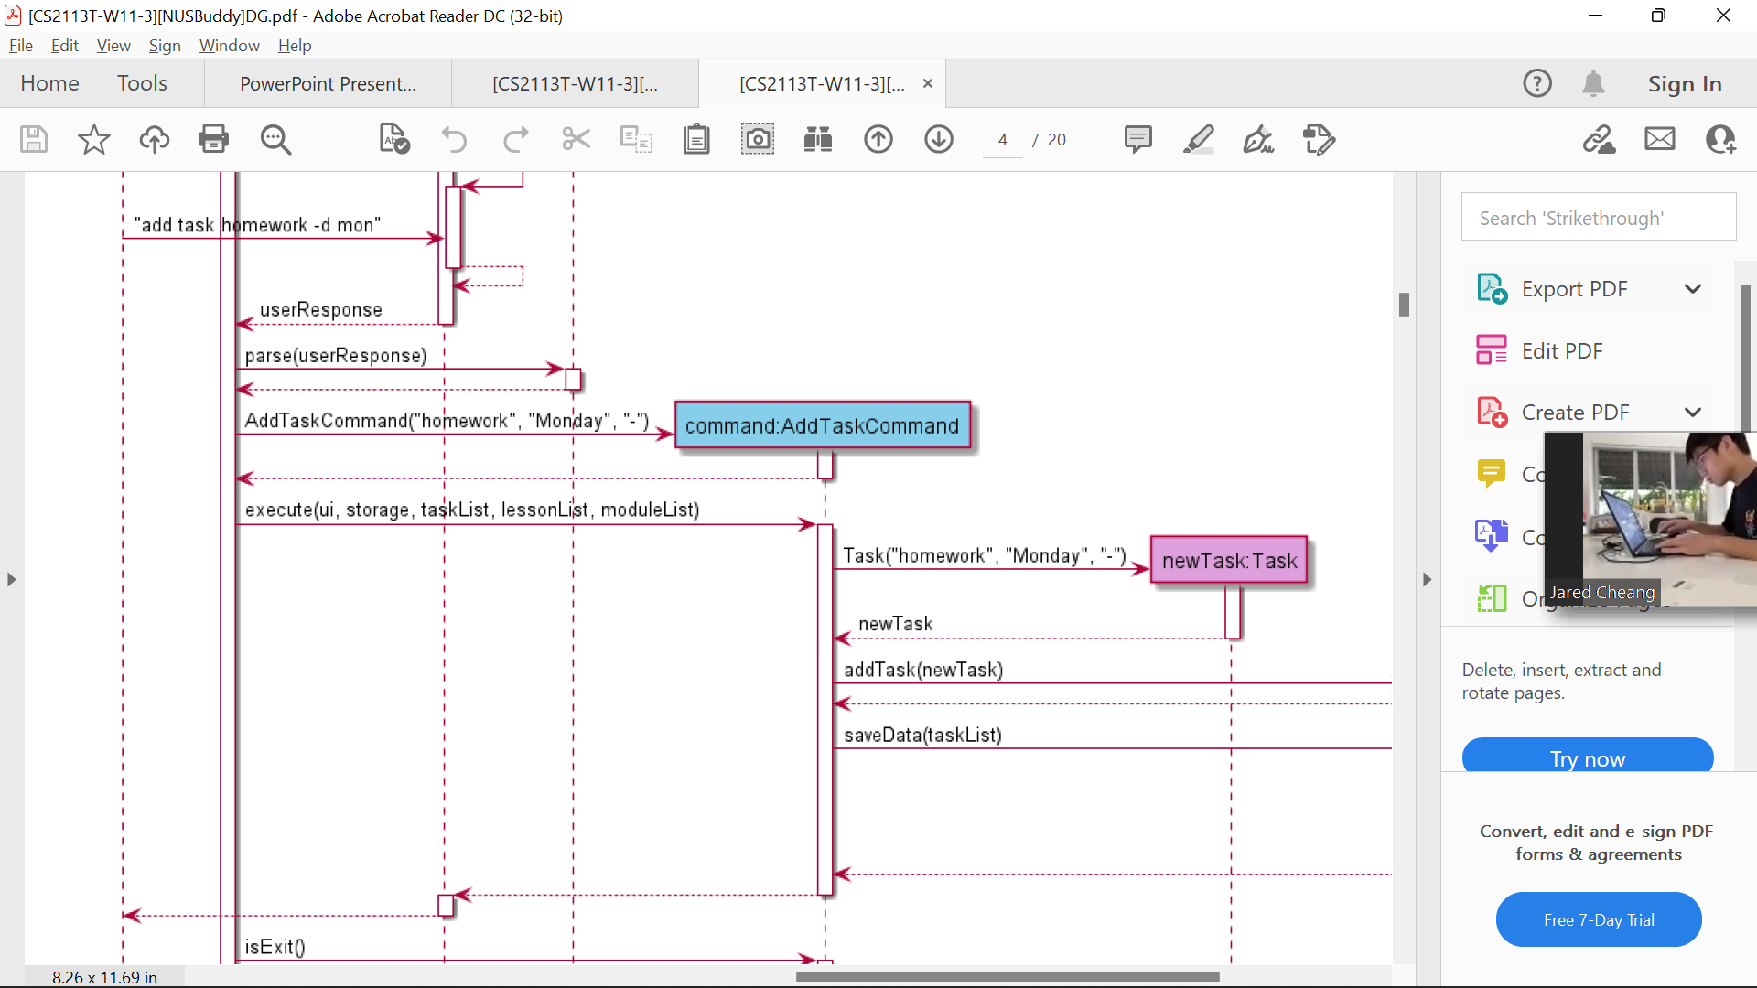Click the Try now button
Viewport: 1757px width, 988px height.
pyautogui.click(x=1587, y=757)
